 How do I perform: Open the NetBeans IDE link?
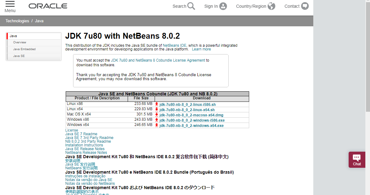tap(174, 45)
